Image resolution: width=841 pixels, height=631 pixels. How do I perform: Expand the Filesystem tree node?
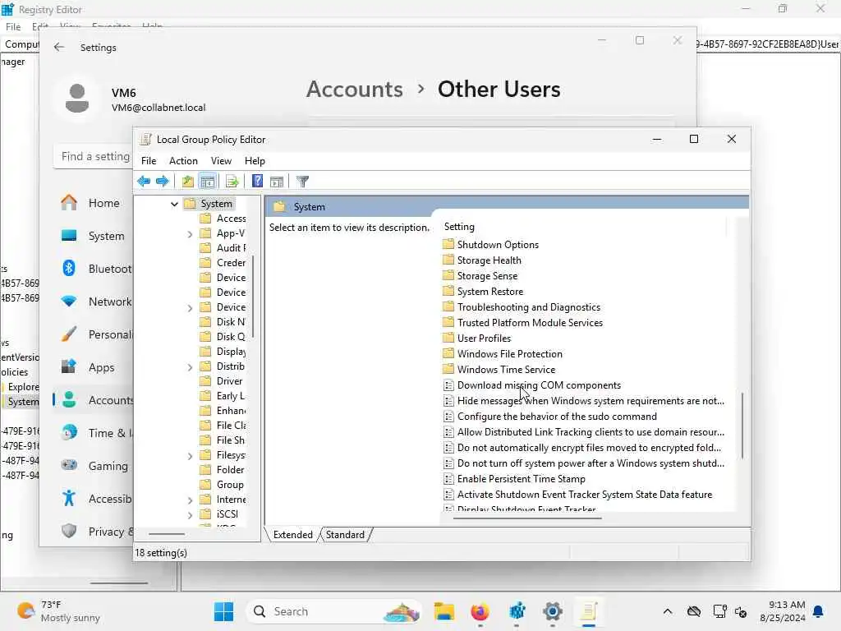pos(190,456)
